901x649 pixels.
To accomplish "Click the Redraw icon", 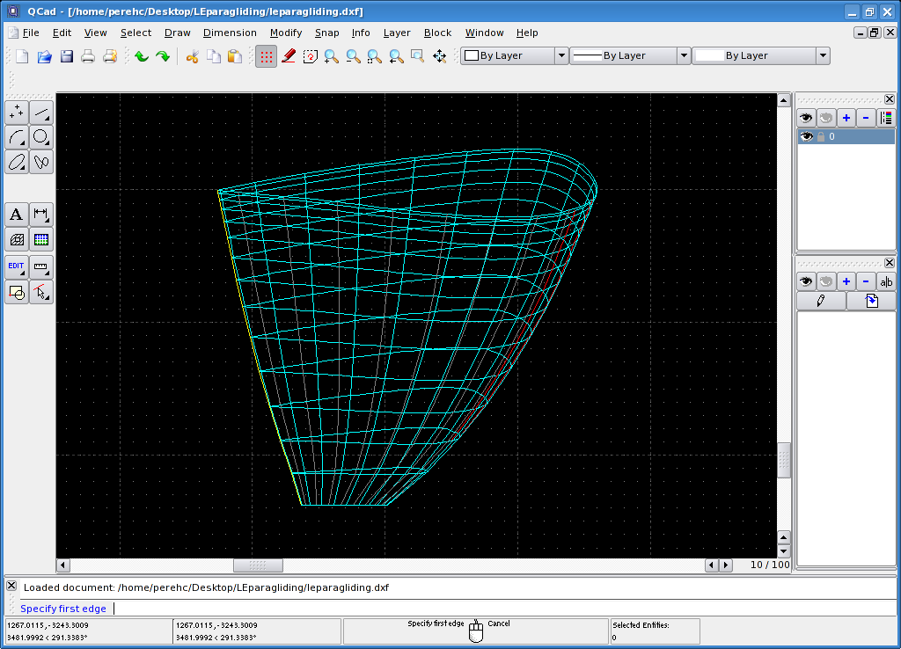I will click(x=311, y=56).
